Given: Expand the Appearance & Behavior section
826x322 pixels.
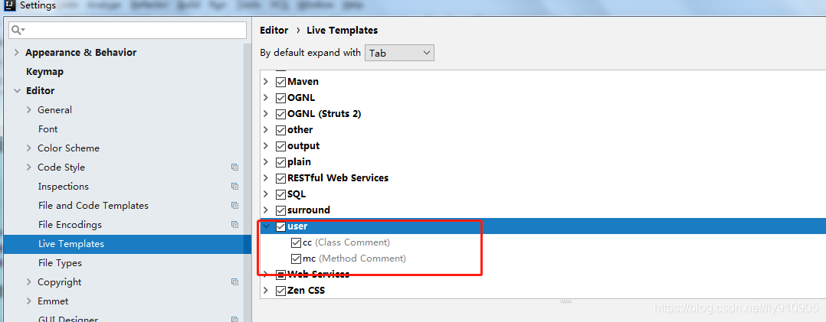Looking at the screenshot, I should pos(17,53).
